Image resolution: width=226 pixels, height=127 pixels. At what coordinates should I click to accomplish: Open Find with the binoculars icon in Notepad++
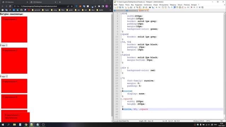click(150, 7)
